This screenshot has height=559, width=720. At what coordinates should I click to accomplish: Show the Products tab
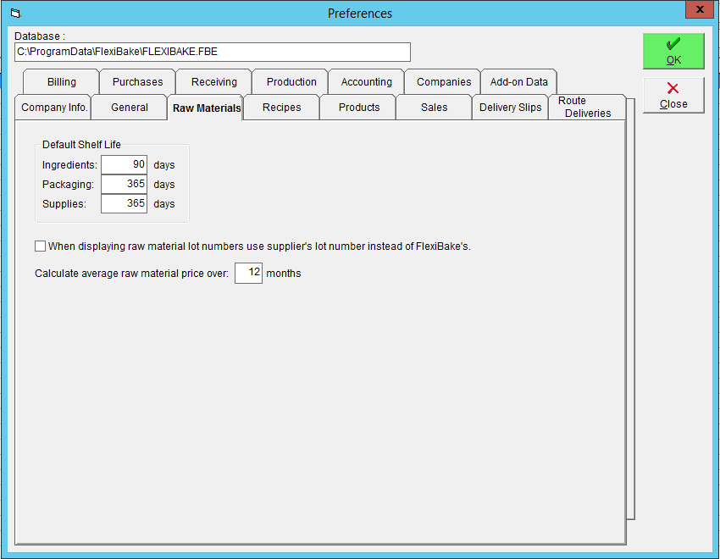(359, 108)
